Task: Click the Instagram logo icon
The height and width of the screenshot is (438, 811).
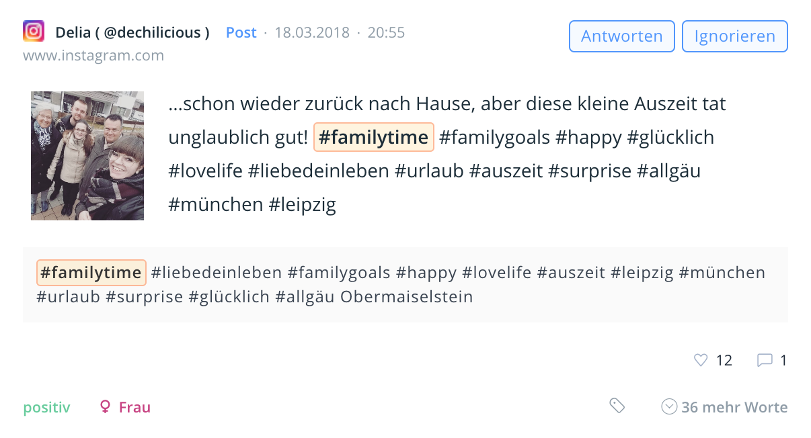Action: pyautogui.click(x=34, y=32)
